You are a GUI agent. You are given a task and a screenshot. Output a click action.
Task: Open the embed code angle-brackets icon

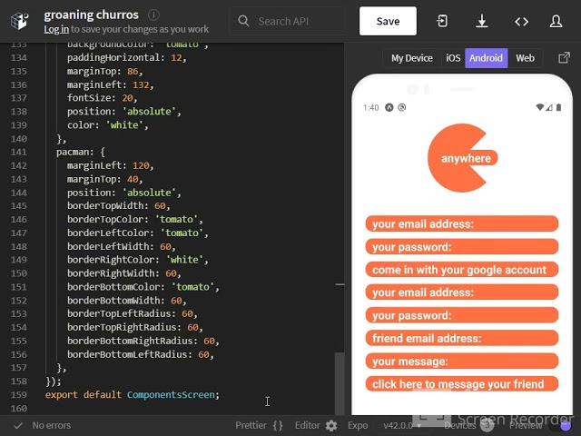521,22
